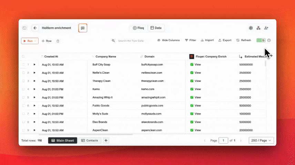Click the Import button
Viewport: 295px width, 165px height.
(207, 40)
